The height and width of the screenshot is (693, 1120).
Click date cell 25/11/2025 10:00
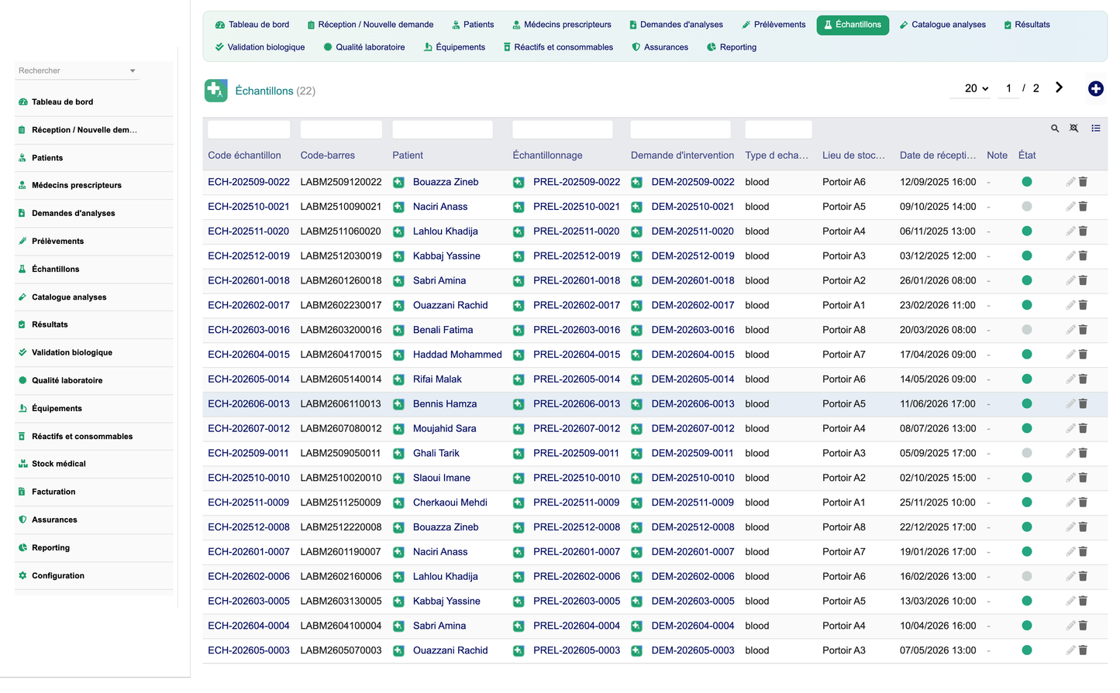(938, 503)
